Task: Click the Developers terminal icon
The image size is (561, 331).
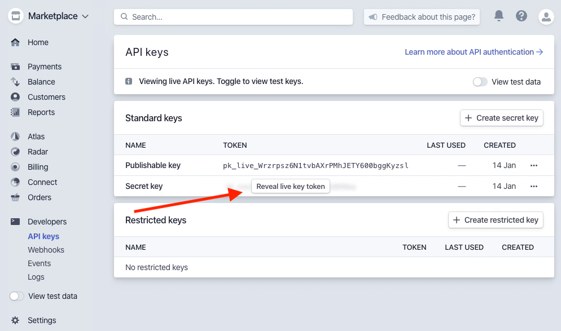Action: 15,222
